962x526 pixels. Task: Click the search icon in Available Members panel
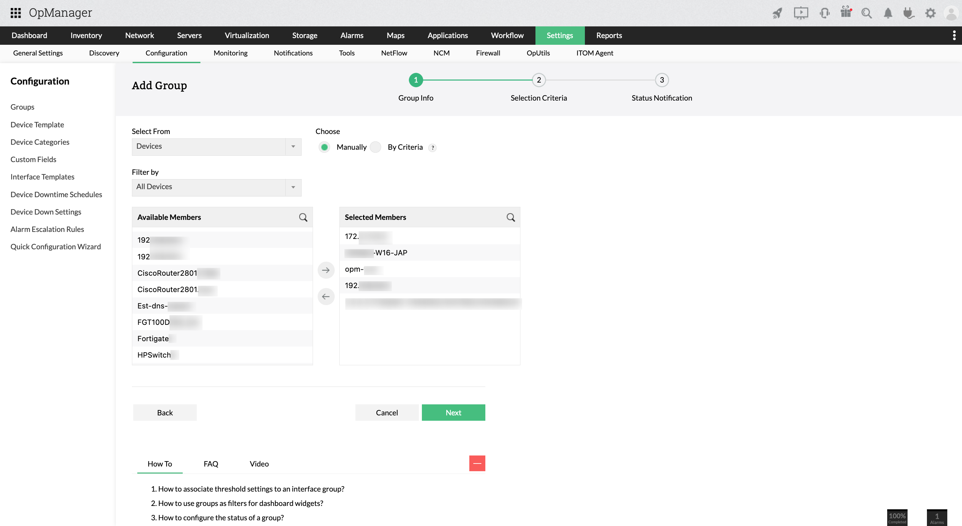coord(303,217)
